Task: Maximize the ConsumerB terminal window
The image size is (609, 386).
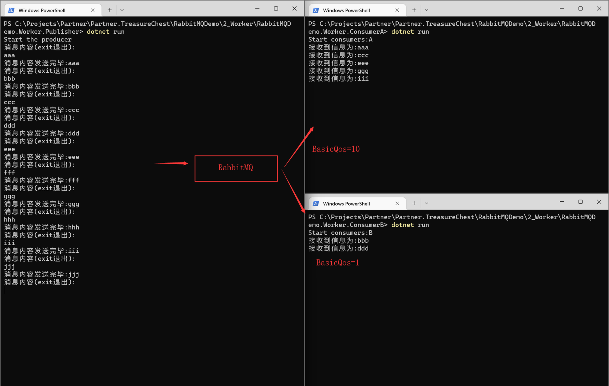Action: pyautogui.click(x=580, y=202)
